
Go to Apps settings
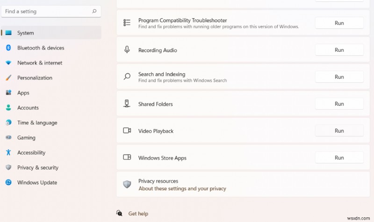pos(23,93)
